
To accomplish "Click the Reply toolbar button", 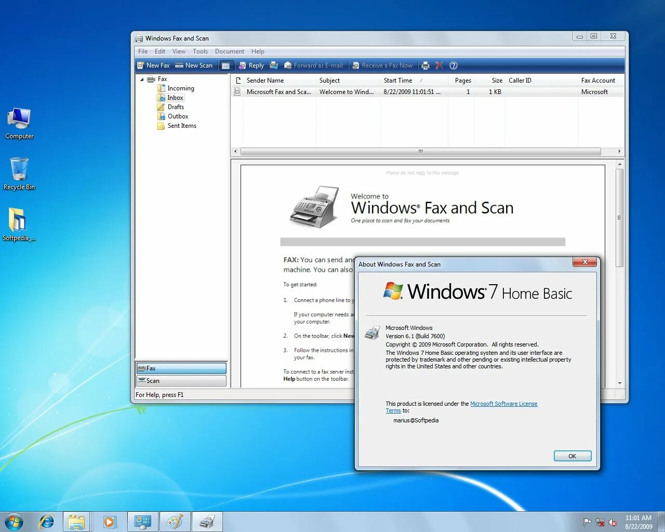I will pyautogui.click(x=251, y=65).
